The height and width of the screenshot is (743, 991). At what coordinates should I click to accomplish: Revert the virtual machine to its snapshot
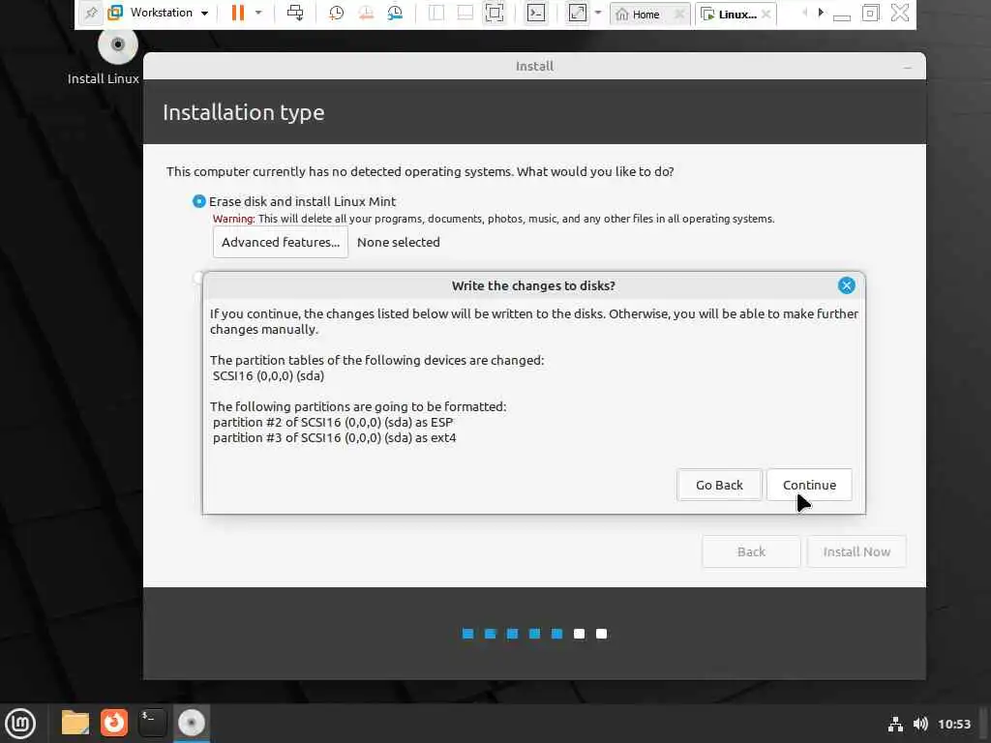pyautogui.click(x=365, y=13)
